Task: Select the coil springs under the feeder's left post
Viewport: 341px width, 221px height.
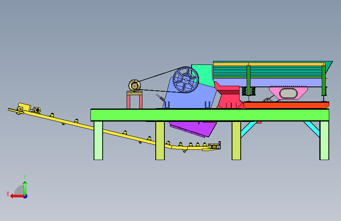Action: click(249, 91)
